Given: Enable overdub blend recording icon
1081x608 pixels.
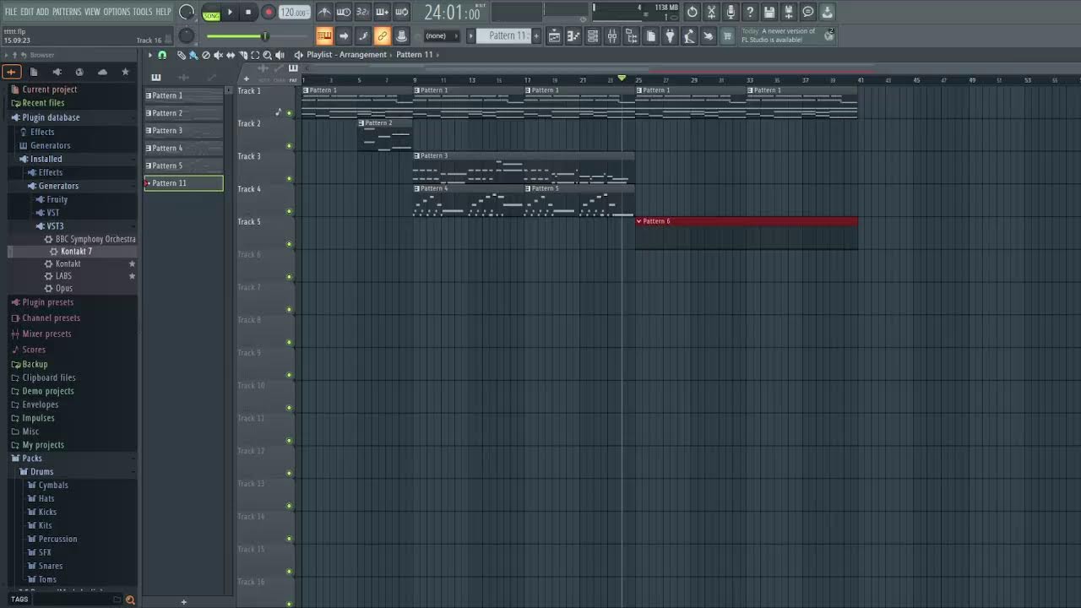Looking at the screenshot, I should [x=382, y=12].
